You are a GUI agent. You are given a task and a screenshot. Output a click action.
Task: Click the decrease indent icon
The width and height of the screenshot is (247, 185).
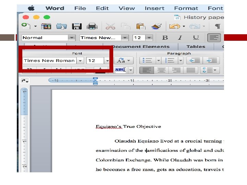(x=195, y=61)
